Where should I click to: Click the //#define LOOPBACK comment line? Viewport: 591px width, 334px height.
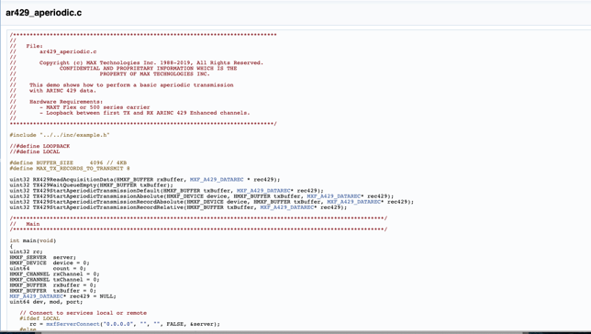39,146
